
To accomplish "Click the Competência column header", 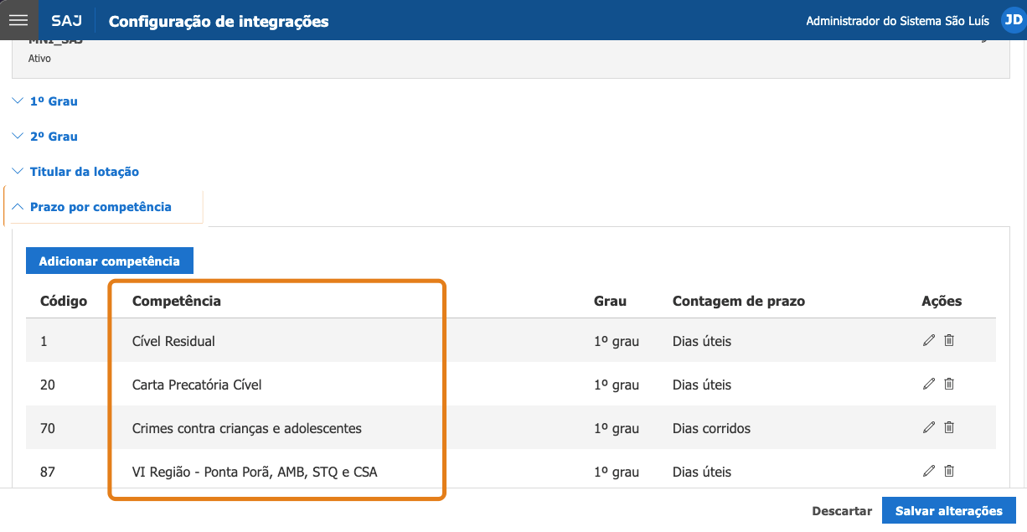I will click(x=177, y=301).
